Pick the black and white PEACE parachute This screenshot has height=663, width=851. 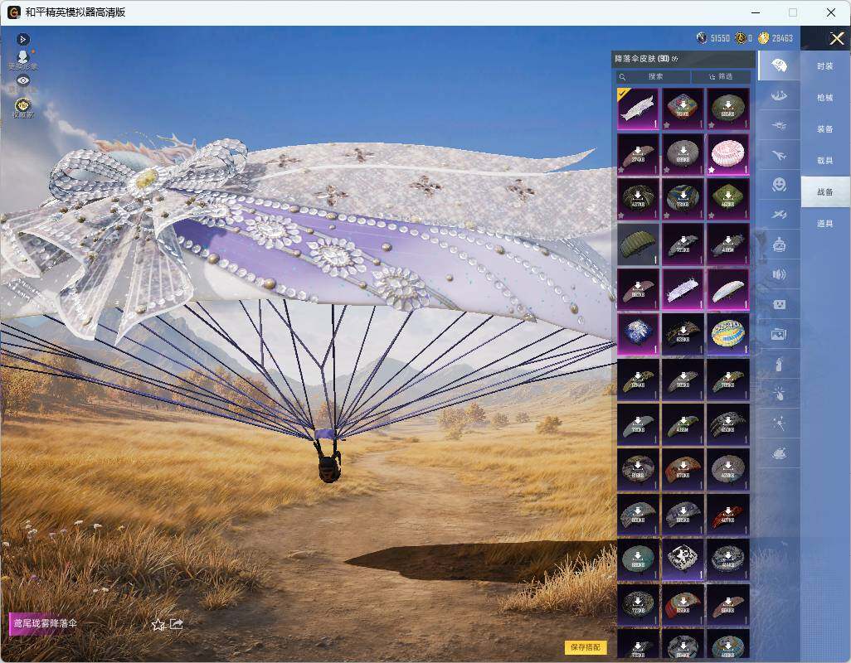point(683,560)
